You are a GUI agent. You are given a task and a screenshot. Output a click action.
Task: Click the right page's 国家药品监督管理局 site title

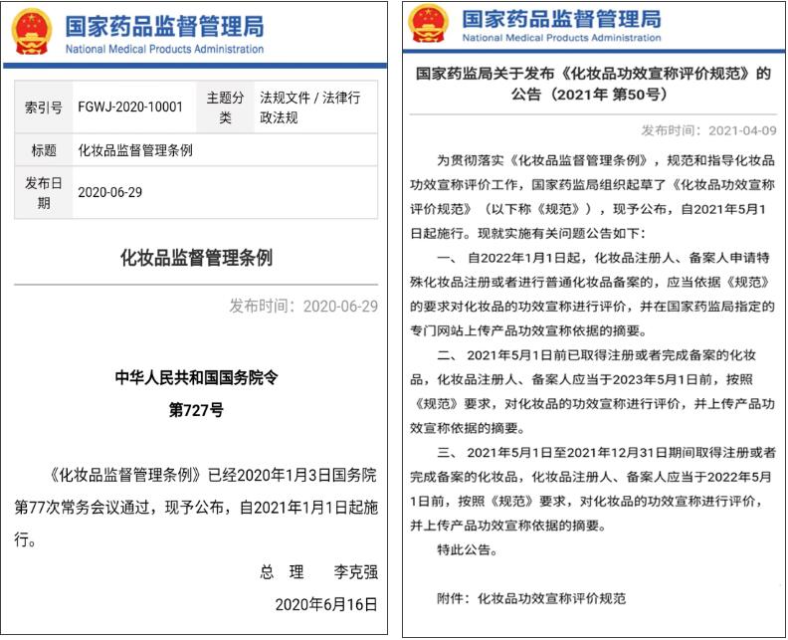pos(561,19)
